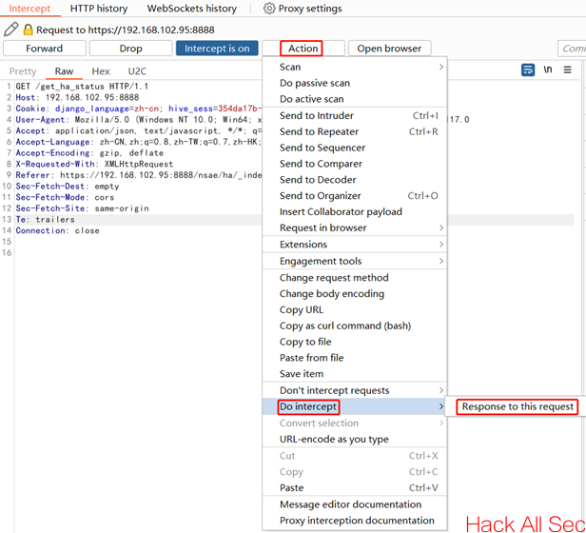Choose Change request method

coord(355,278)
